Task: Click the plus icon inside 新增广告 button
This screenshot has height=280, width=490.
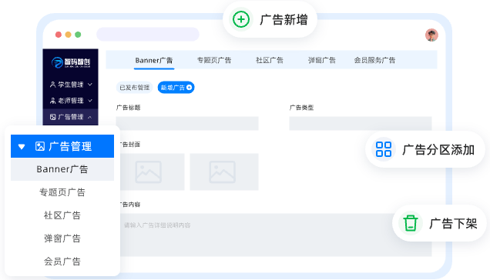Action: (189, 88)
